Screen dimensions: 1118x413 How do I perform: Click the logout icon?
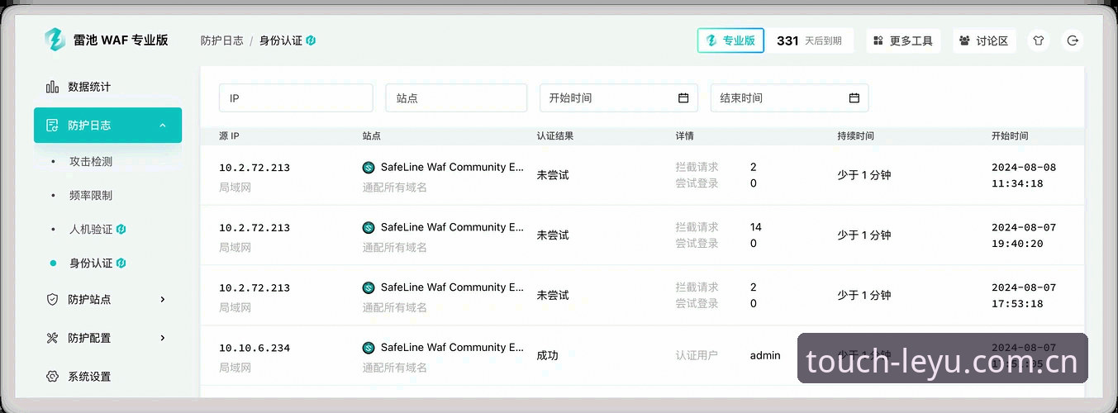pos(1073,40)
